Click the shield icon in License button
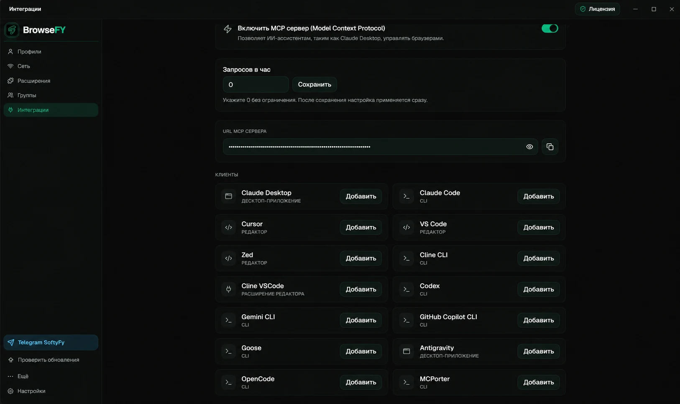Screen dimensions: 680x404 pos(583,9)
